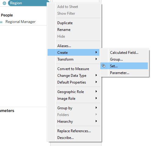Viewport: 153px width, 146px height.
Task: Click the Abc data type icon beside Regional Manager
Action: click(1, 22)
